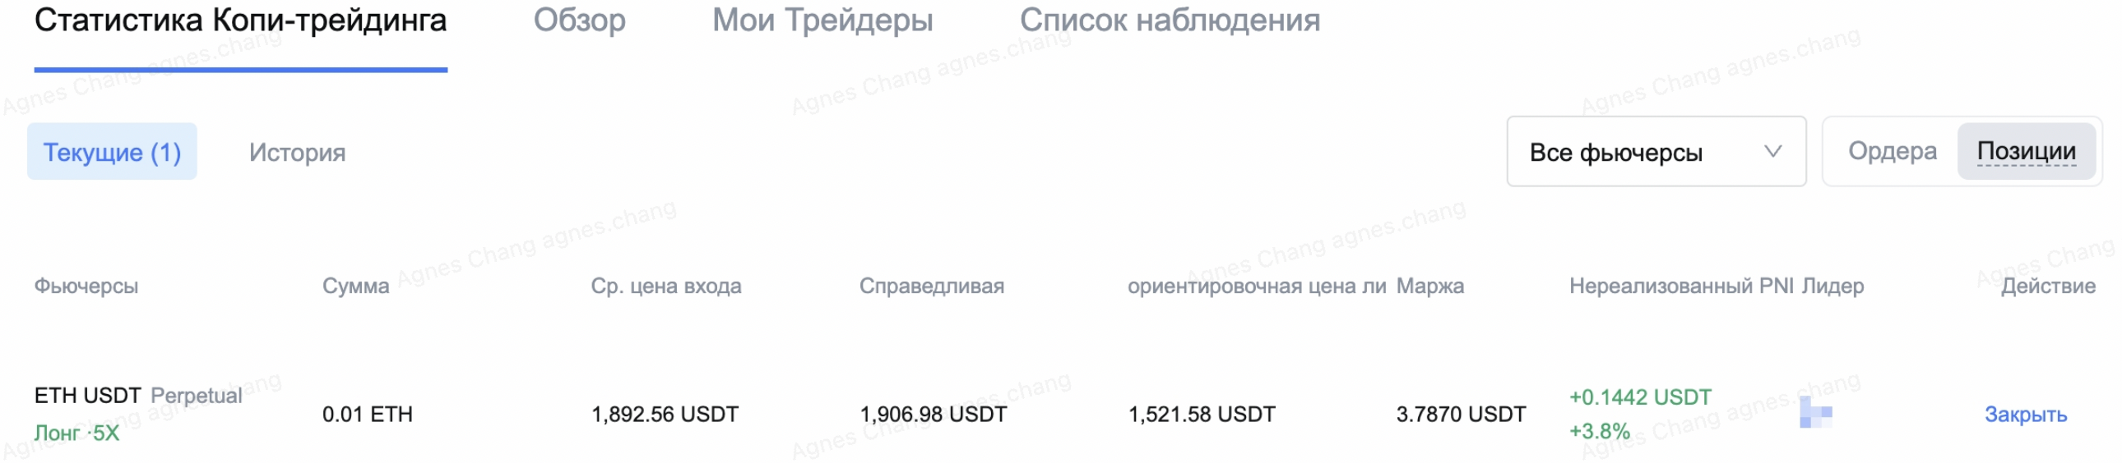The image size is (2122, 463).
Task: Click the Лонг 5X leverage label
Action: 76,433
